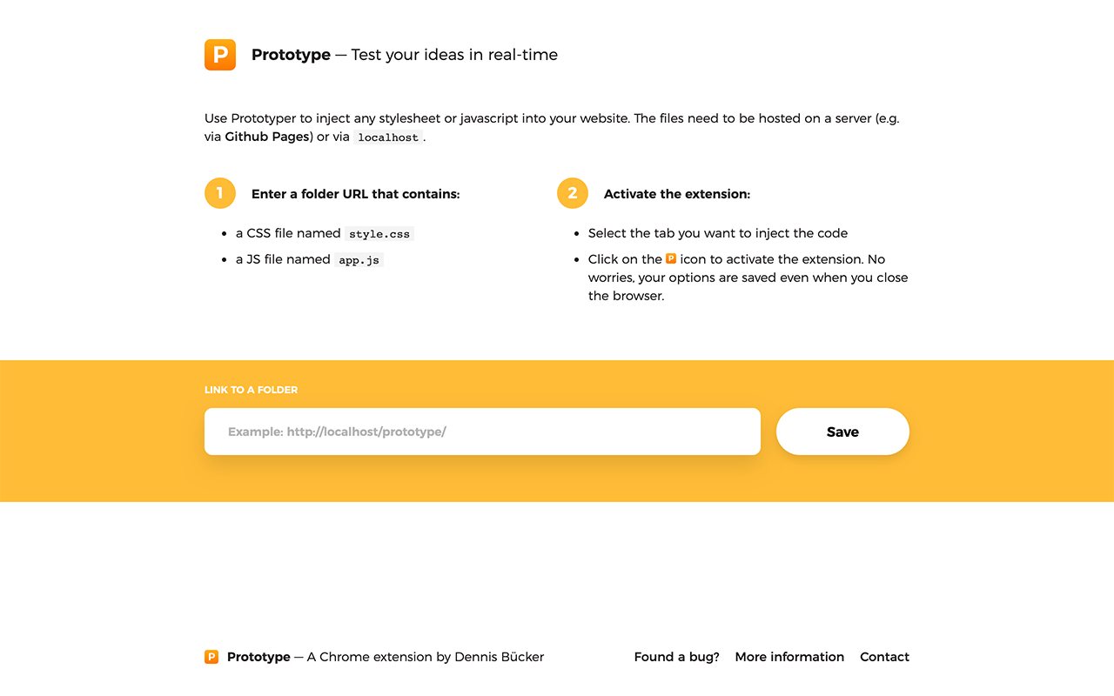The width and height of the screenshot is (1114, 696).
Task: Click the Prototype heading title
Action: point(291,54)
